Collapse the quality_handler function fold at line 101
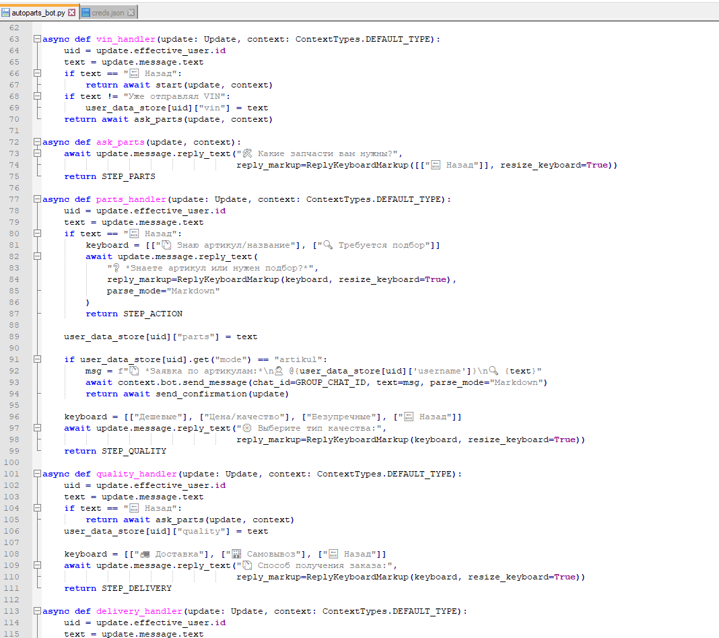The image size is (719, 638). click(x=37, y=474)
